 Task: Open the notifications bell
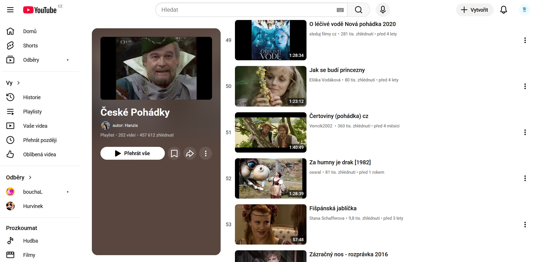503,10
